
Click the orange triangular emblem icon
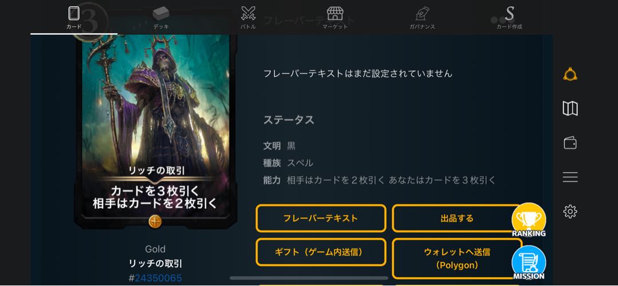coord(571,74)
